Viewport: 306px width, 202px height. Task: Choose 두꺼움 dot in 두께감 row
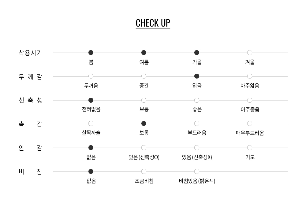coord(91,76)
